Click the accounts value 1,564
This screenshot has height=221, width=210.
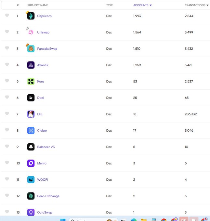tap(137, 32)
